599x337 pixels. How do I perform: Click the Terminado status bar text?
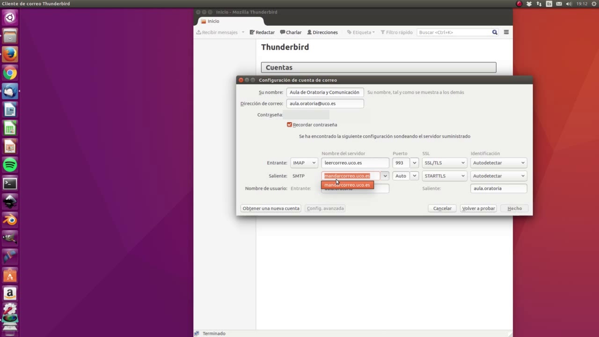(214, 334)
